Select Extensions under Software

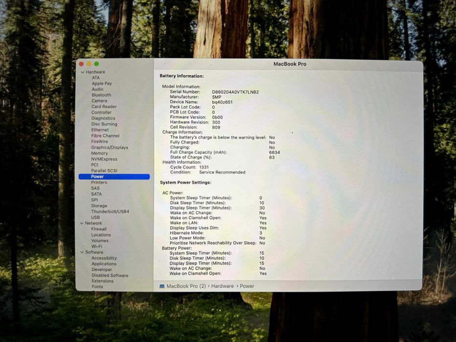(x=102, y=281)
